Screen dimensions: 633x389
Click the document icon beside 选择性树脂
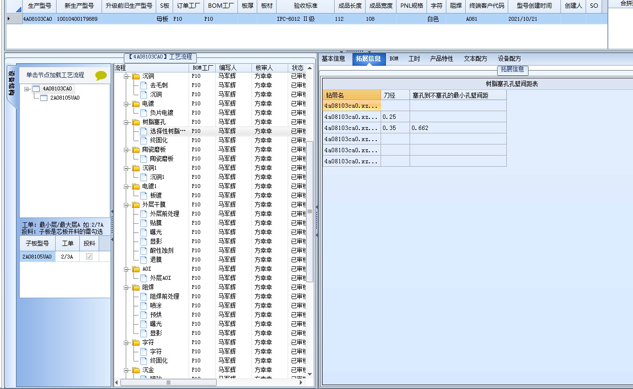pos(144,131)
